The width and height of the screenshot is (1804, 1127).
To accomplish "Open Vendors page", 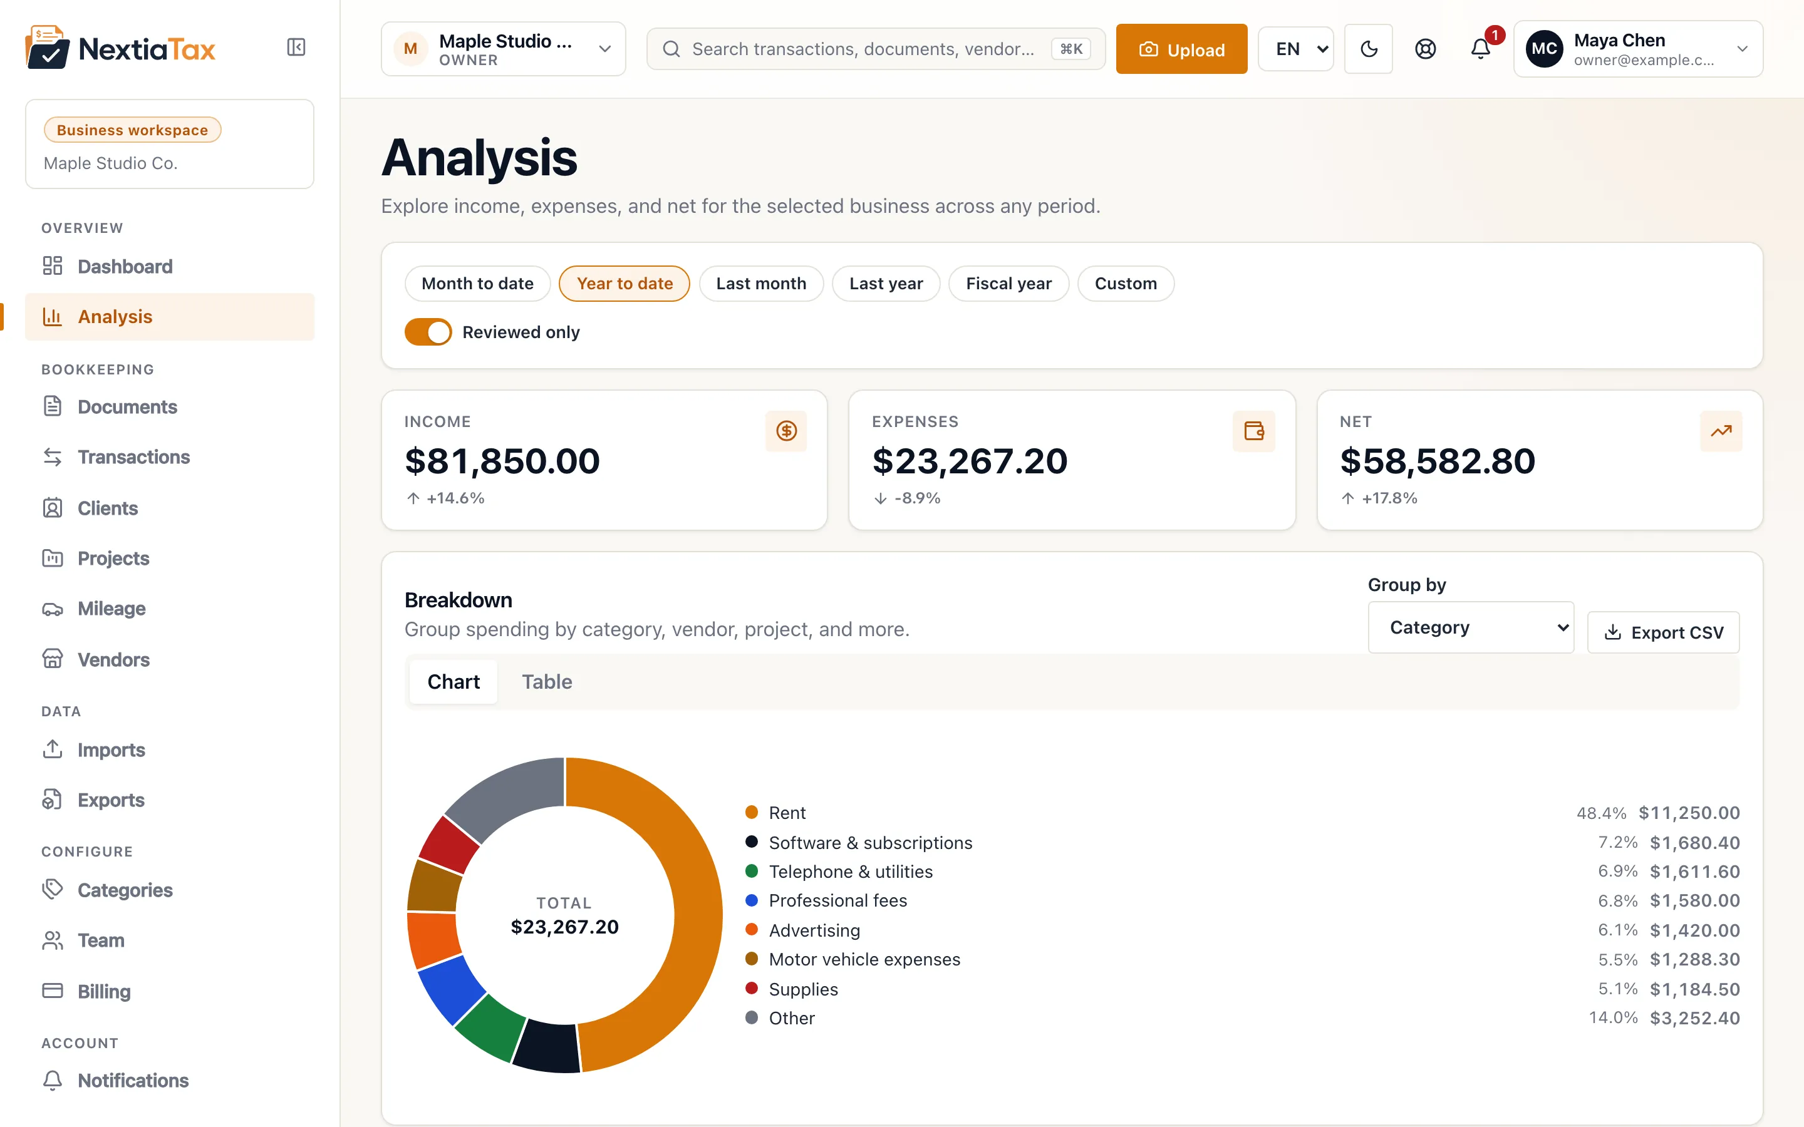I will [169, 660].
